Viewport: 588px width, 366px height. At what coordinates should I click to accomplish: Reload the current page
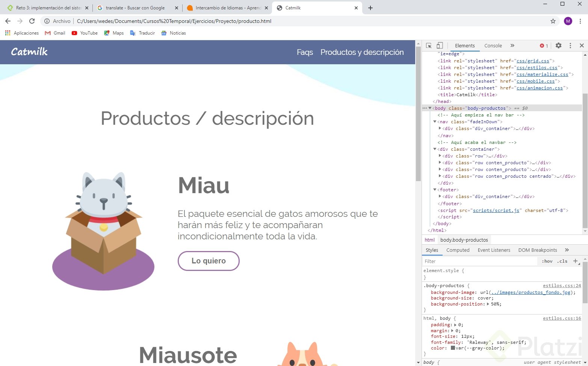tap(32, 21)
